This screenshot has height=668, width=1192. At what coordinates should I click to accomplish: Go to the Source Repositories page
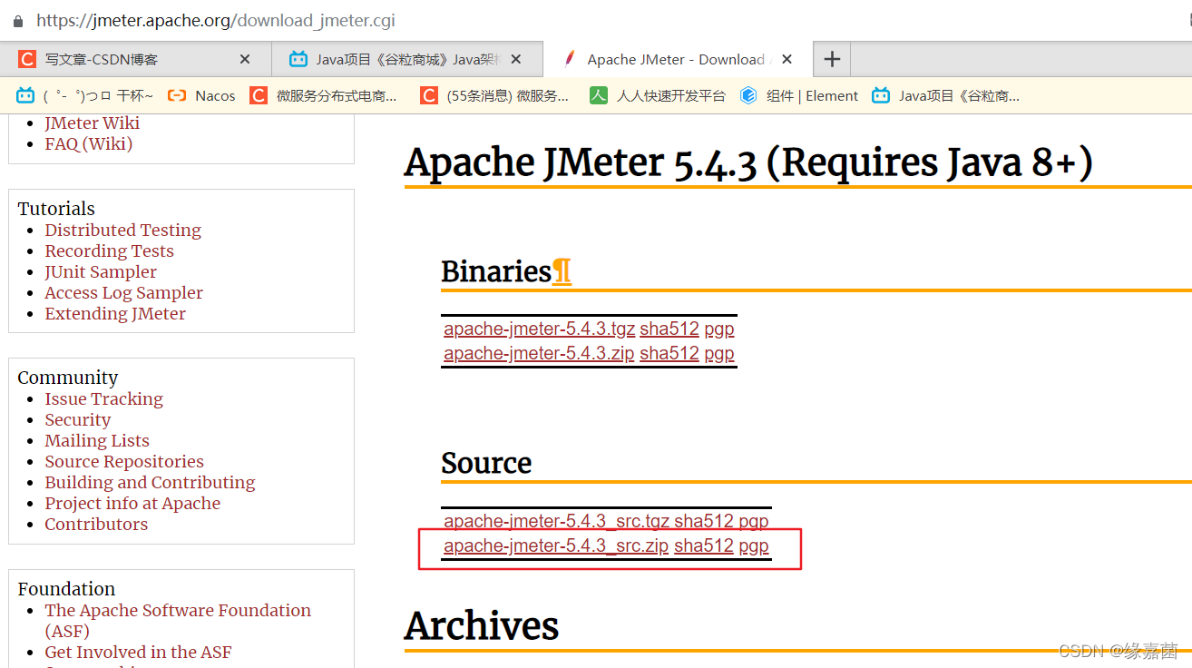coord(124,461)
